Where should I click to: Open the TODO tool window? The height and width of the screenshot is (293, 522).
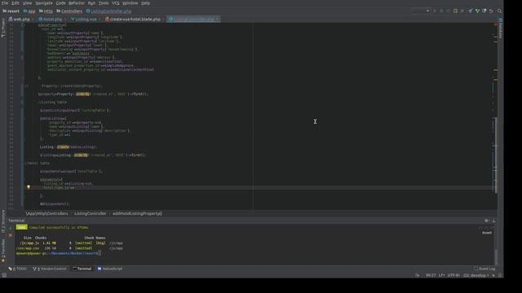pos(17,269)
